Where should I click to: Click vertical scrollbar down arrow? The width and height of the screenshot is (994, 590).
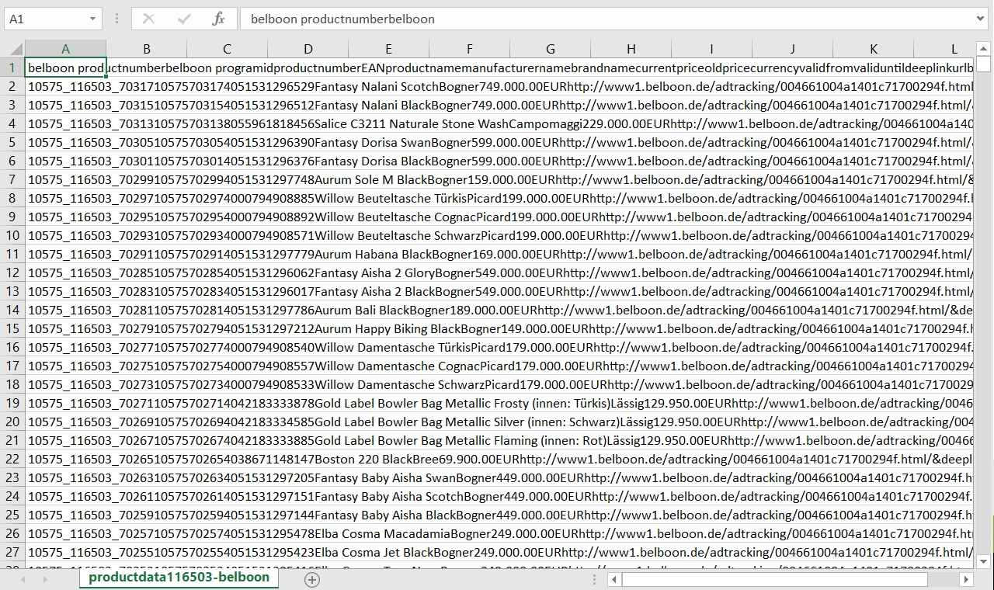(983, 560)
